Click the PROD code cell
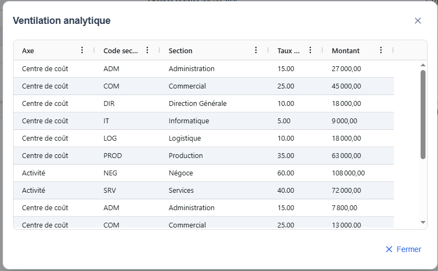The height and width of the screenshot is (271, 438). pyautogui.click(x=112, y=156)
